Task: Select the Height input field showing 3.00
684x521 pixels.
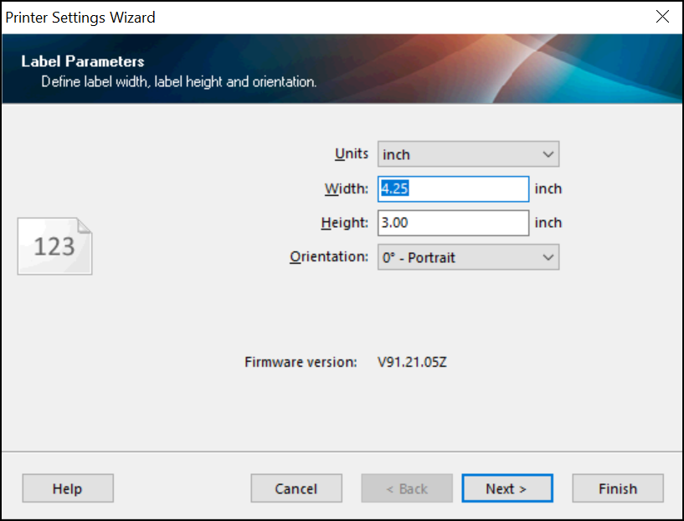Action: 453,224
